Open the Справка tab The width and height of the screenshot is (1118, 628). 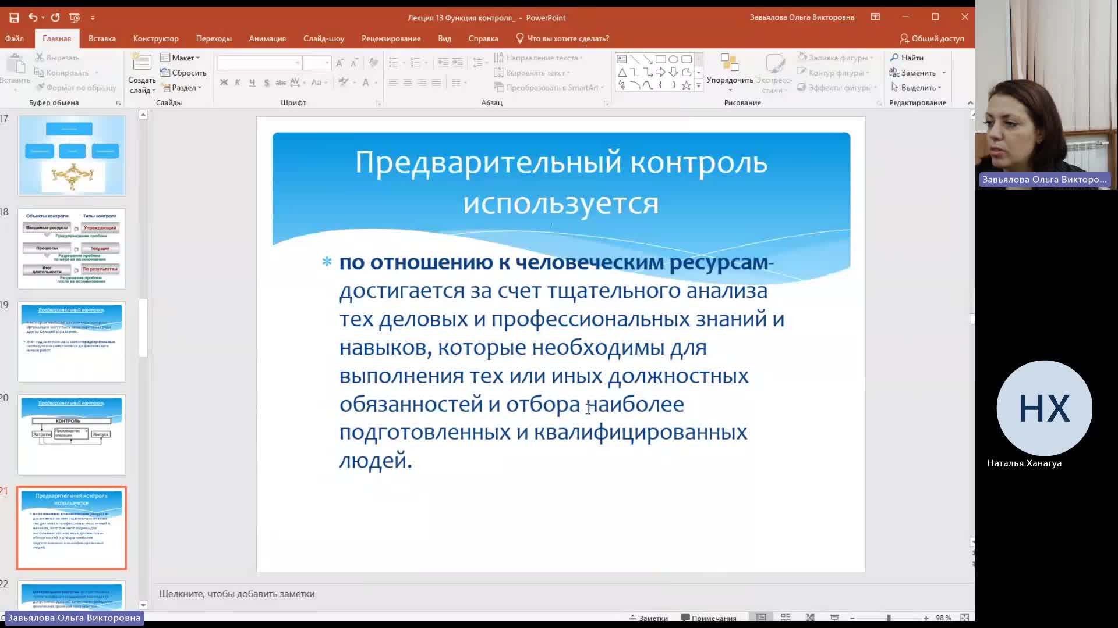point(483,38)
